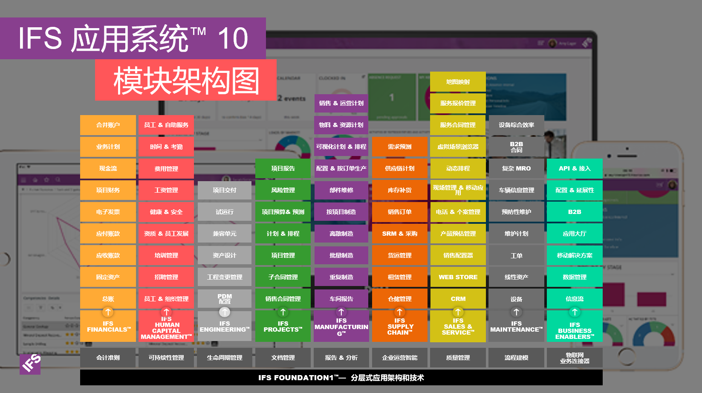The height and width of the screenshot is (393, 702).
Task: Click the 风险管理 tile
Action: click(x=283, y=190)
